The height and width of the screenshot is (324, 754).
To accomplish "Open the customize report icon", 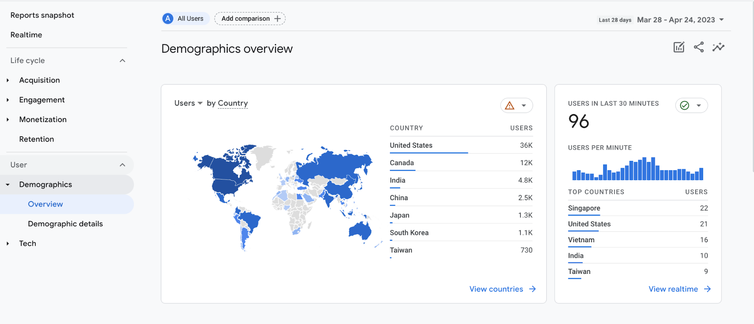I will (679, 47).
